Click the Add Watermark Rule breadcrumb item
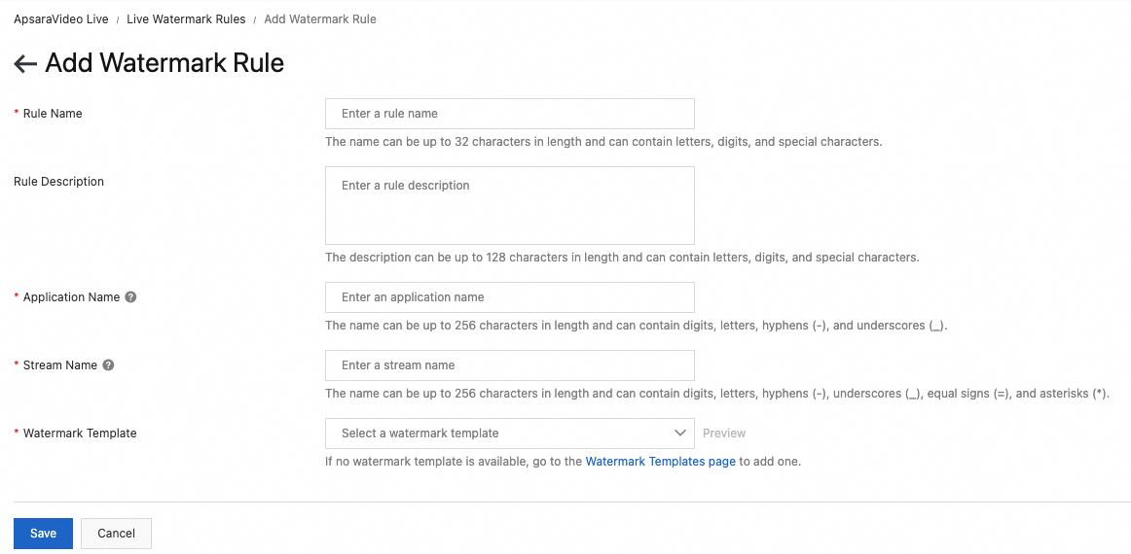Viewport: 1131px width, 554px height. tap(320, 19)
